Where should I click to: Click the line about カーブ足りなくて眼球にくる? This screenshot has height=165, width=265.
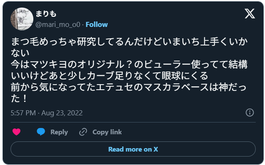point(110,76)
